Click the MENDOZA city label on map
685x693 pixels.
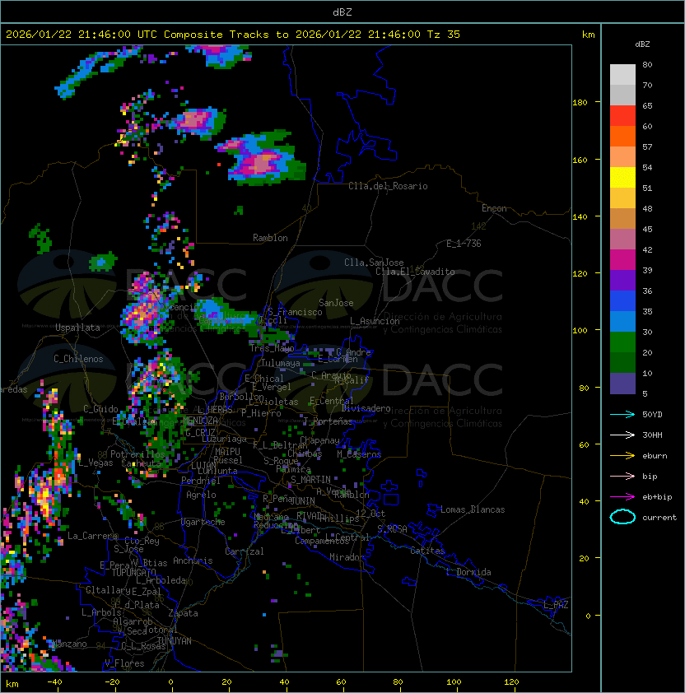pos(200,420)
